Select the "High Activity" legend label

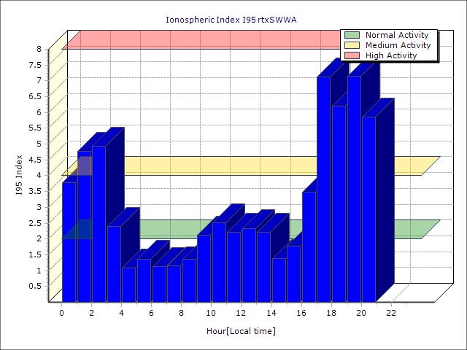click(391, 55)
